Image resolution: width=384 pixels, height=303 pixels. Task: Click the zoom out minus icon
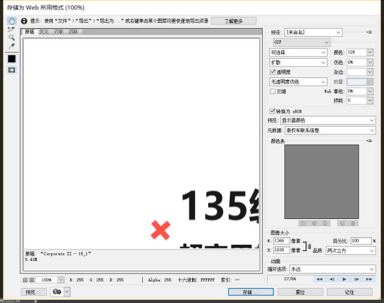25,280
